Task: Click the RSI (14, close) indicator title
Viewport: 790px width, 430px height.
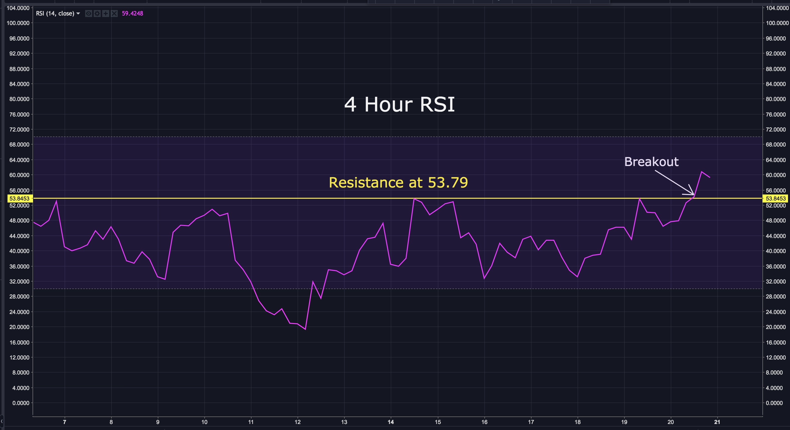Action: (55, 13)
